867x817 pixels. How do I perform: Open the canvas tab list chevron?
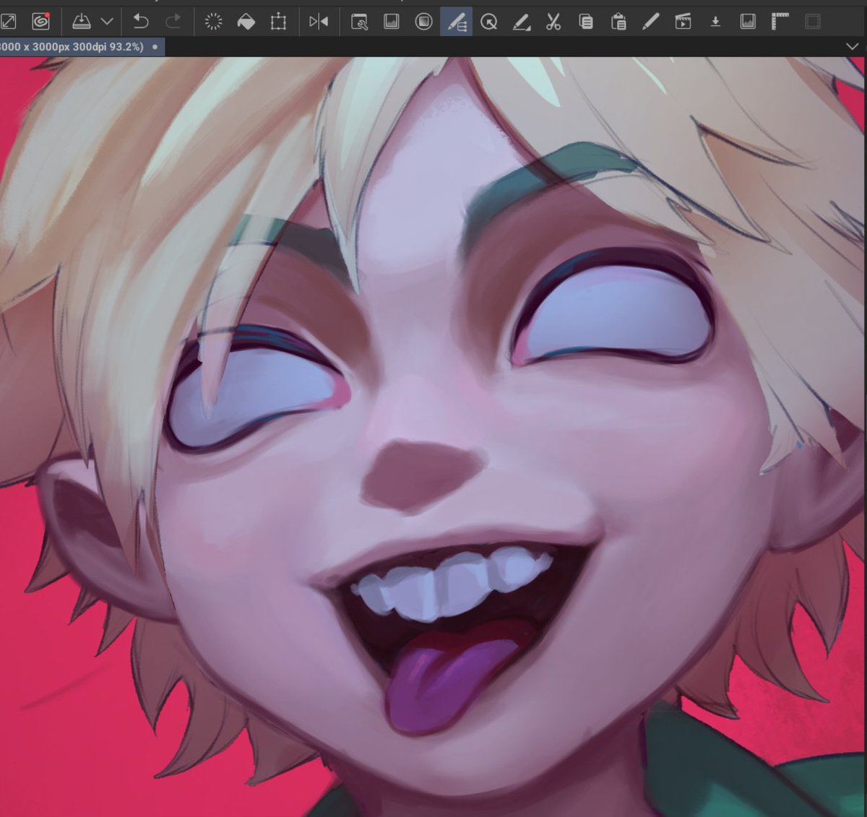[852, 46]
